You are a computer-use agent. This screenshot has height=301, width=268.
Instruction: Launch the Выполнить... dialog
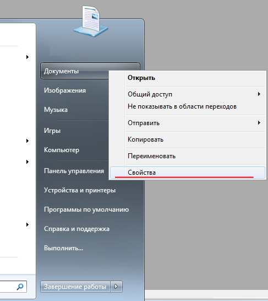coord(63,248)
